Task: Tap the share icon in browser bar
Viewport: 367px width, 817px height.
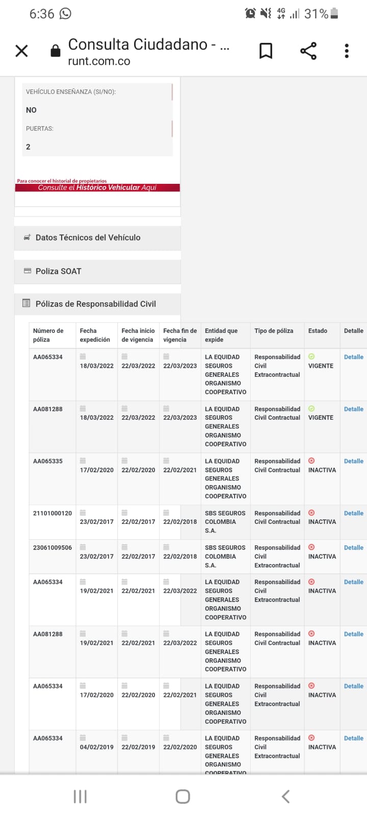Action: click(x=308, y=51)
